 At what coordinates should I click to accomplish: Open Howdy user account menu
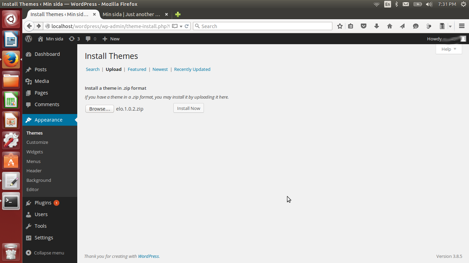[446, 39]
